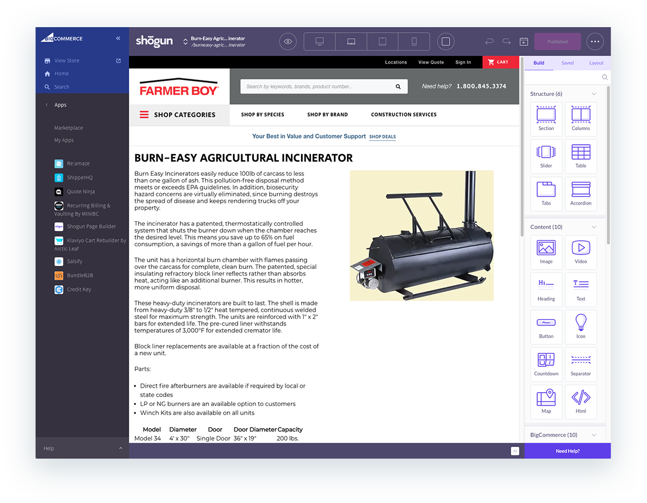647x503 pixels.
Task: Add the Slider element
Action: (x=546, y=156)
